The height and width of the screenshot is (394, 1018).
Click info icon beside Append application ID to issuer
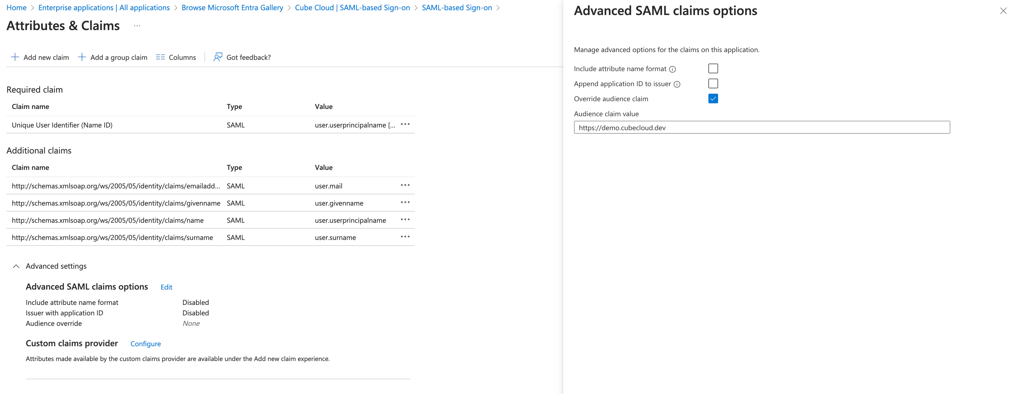[676, 85]
